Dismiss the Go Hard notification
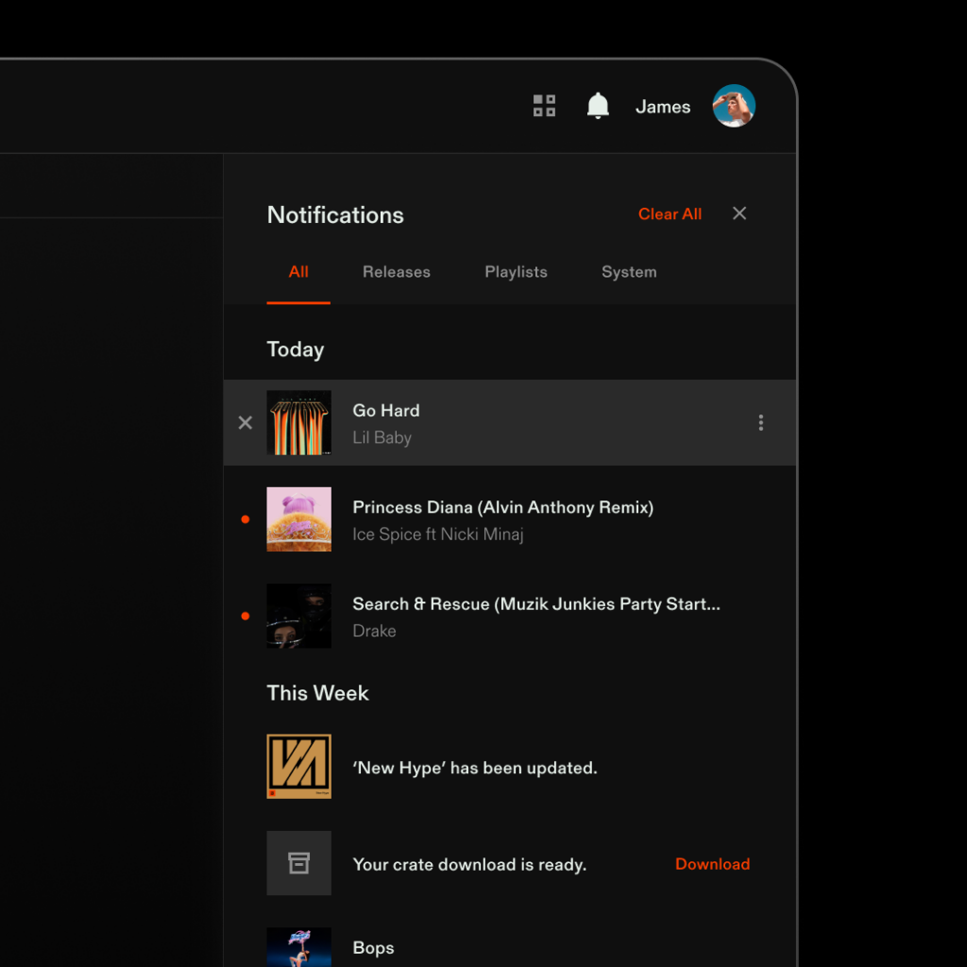967x967 pixels. point(246,423)
